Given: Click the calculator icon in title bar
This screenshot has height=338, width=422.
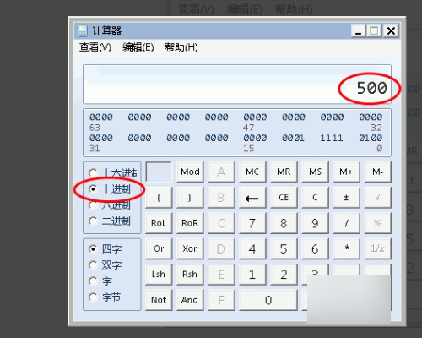Looking at the screenshot, I should [x=83, y=30].
